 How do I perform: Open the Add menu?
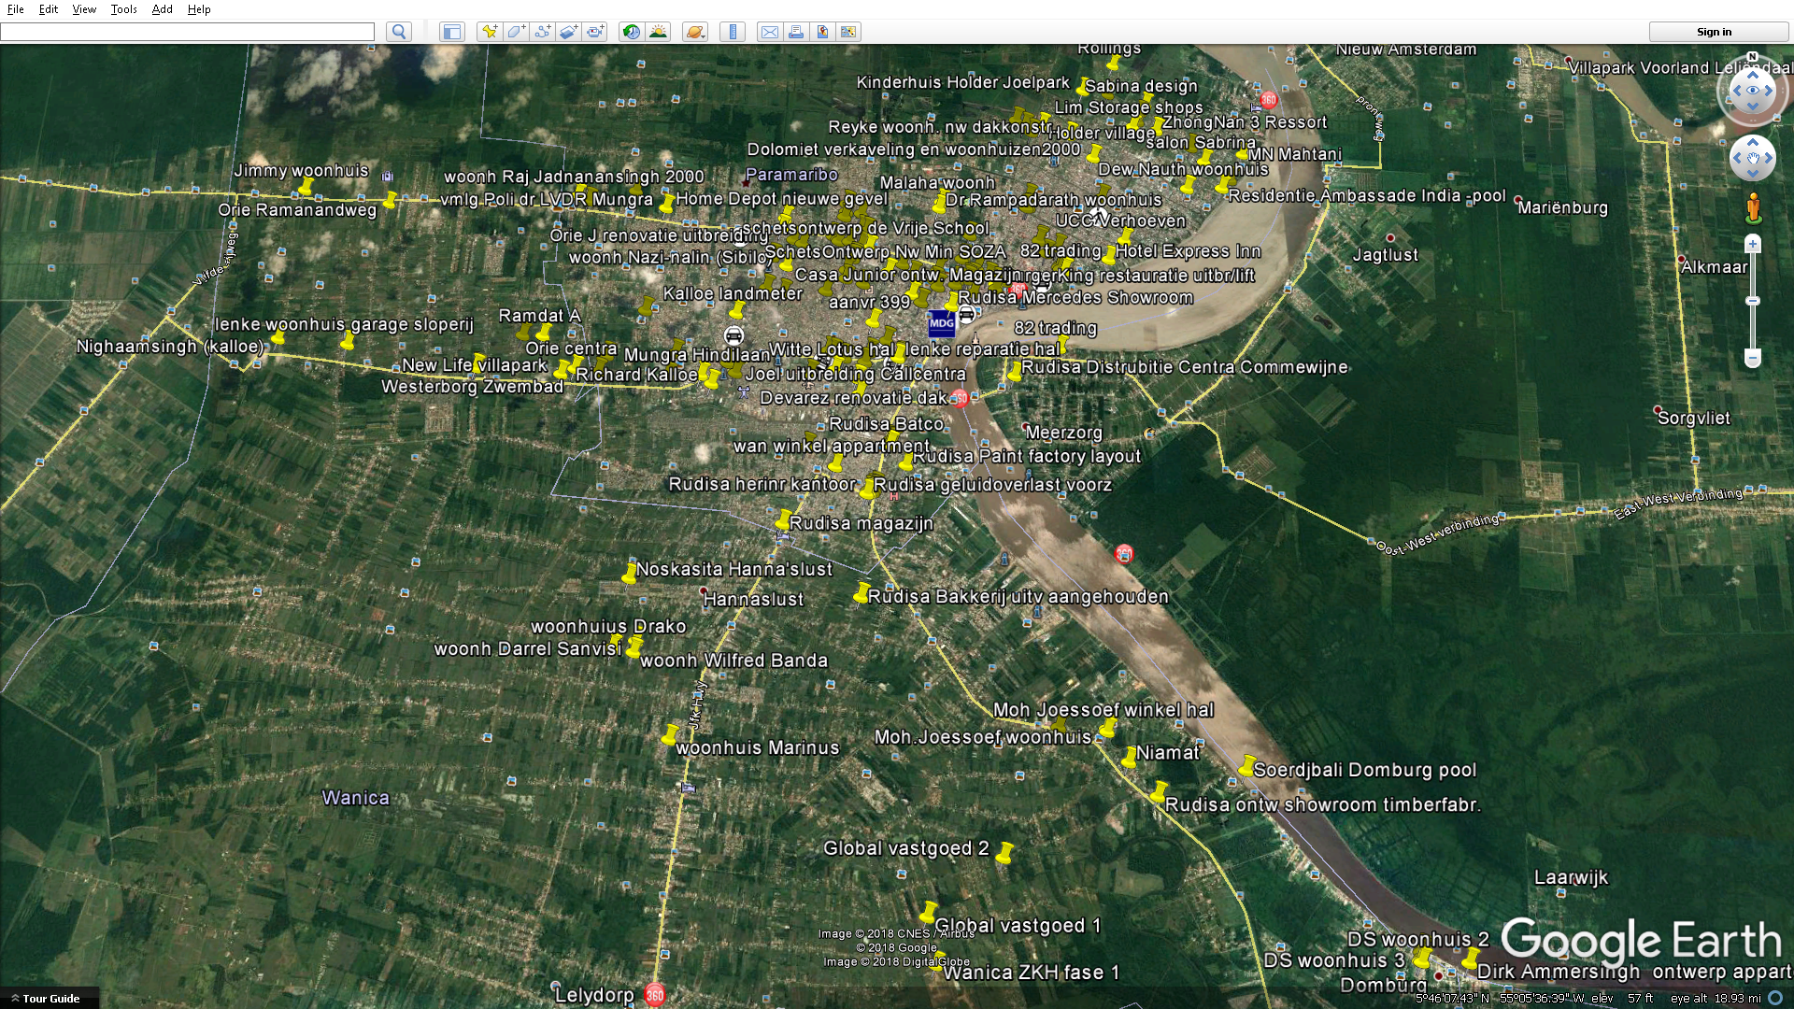tap(163, 9)
